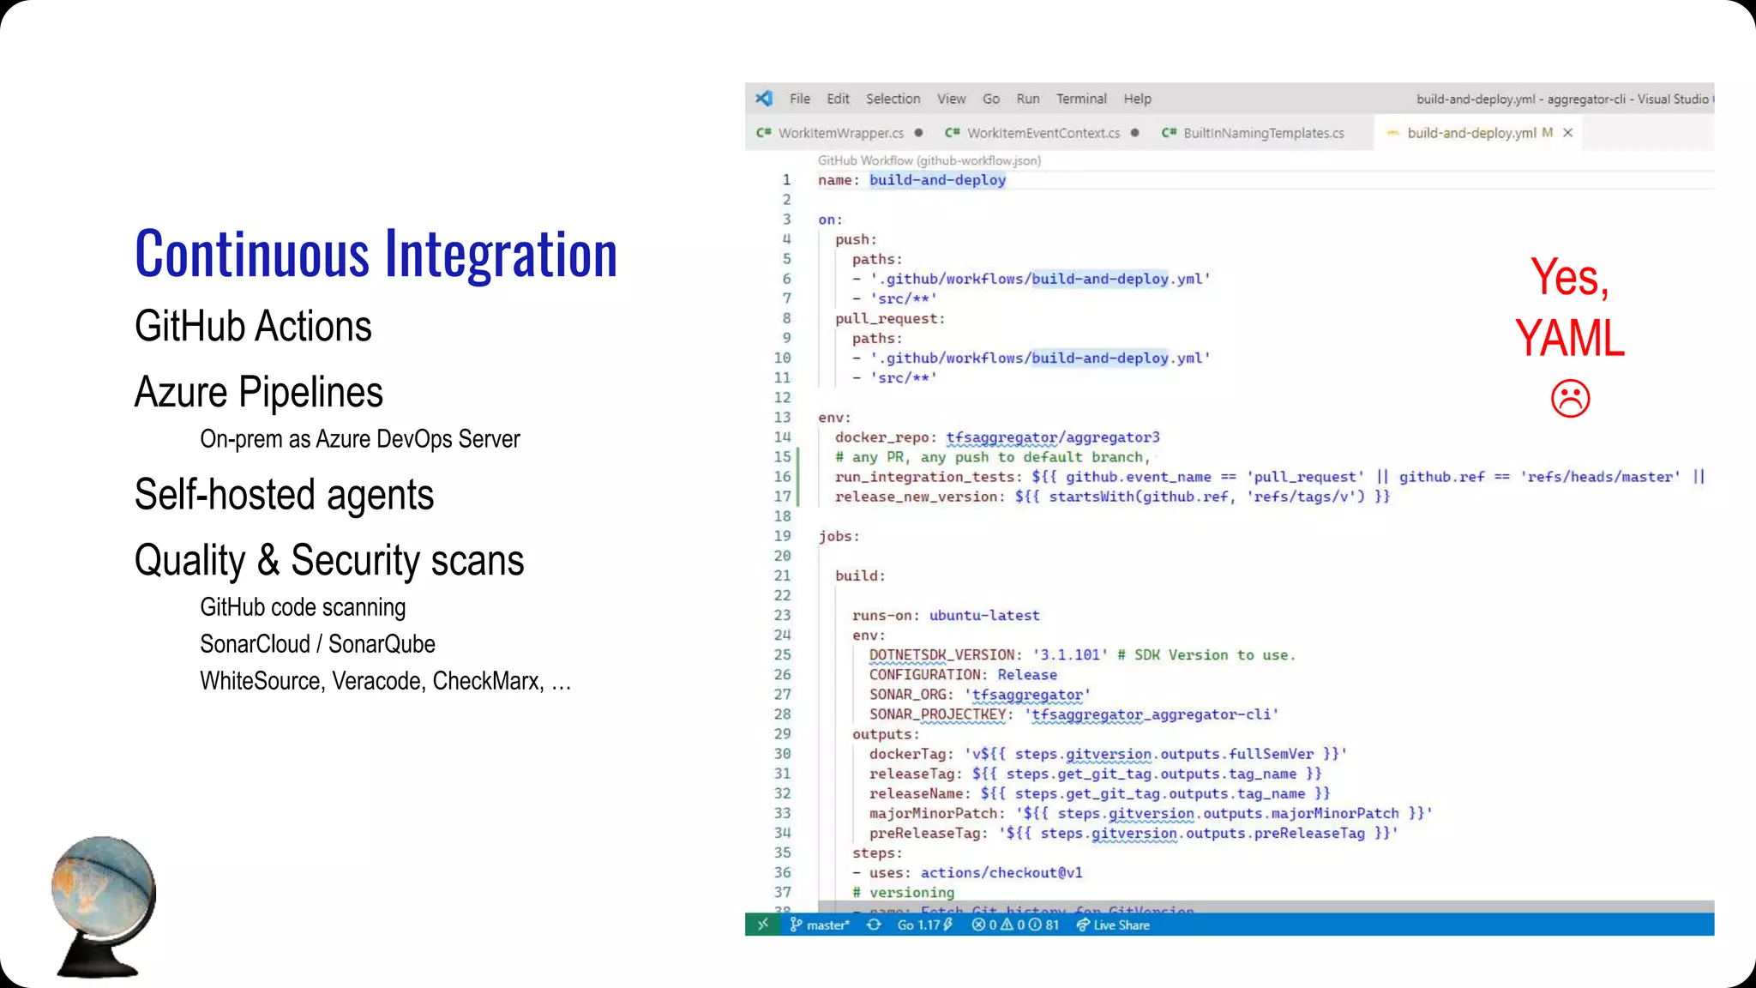The height and width of the screenshot is (988, 1756).
Task: Click the C# icon on BuiltinNamingTemplates.cs tab
Action: click(1170, 133)
